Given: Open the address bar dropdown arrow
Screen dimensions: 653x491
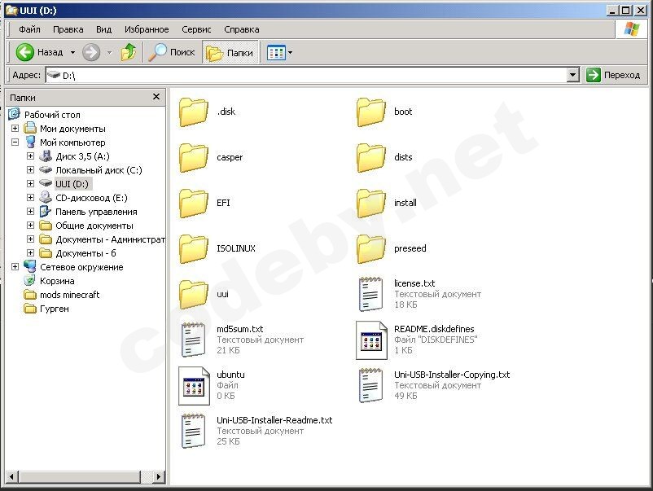Looking at the screenshot, I should [x=572, y=75].
